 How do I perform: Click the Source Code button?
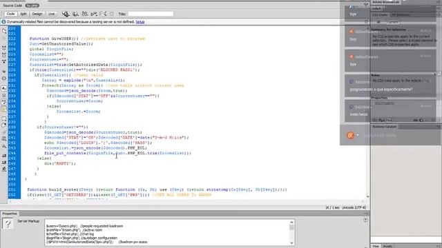tap(12, 6)
